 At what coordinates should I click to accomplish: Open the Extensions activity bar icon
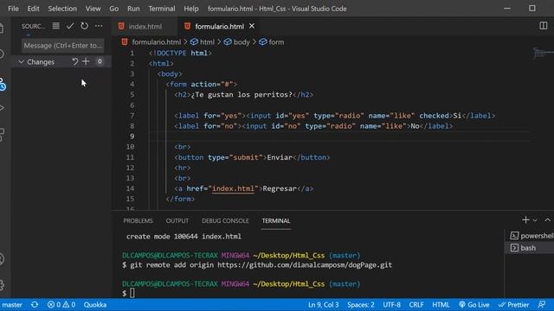[x=2, y=135]
